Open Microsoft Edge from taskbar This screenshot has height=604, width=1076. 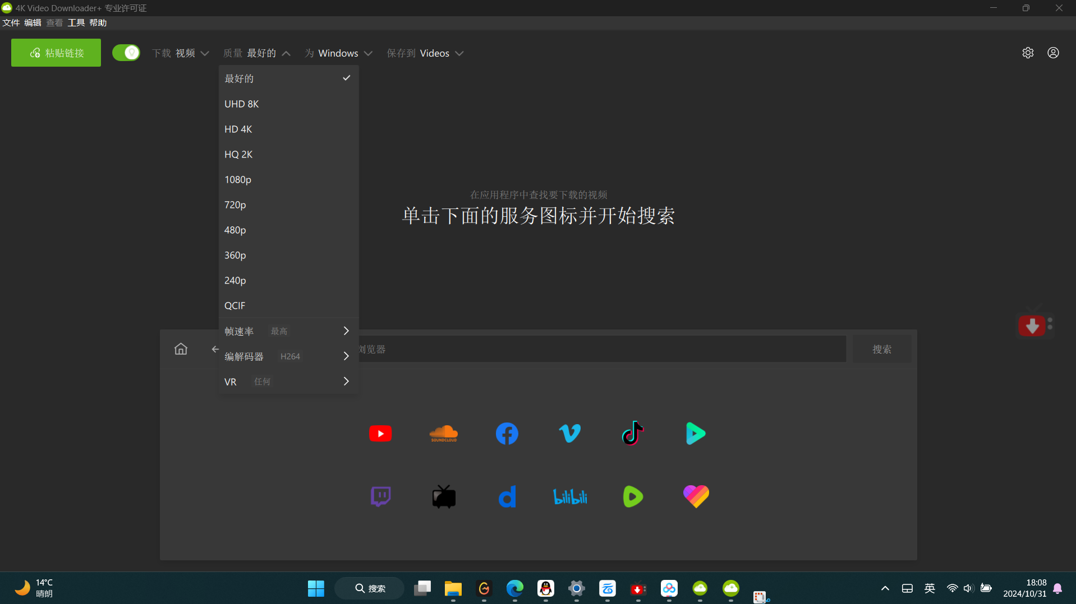514,588
